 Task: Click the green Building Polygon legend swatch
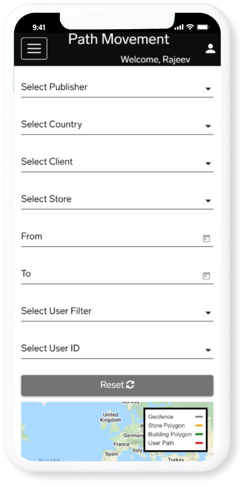pyautogui.click(x=199, y=434)
